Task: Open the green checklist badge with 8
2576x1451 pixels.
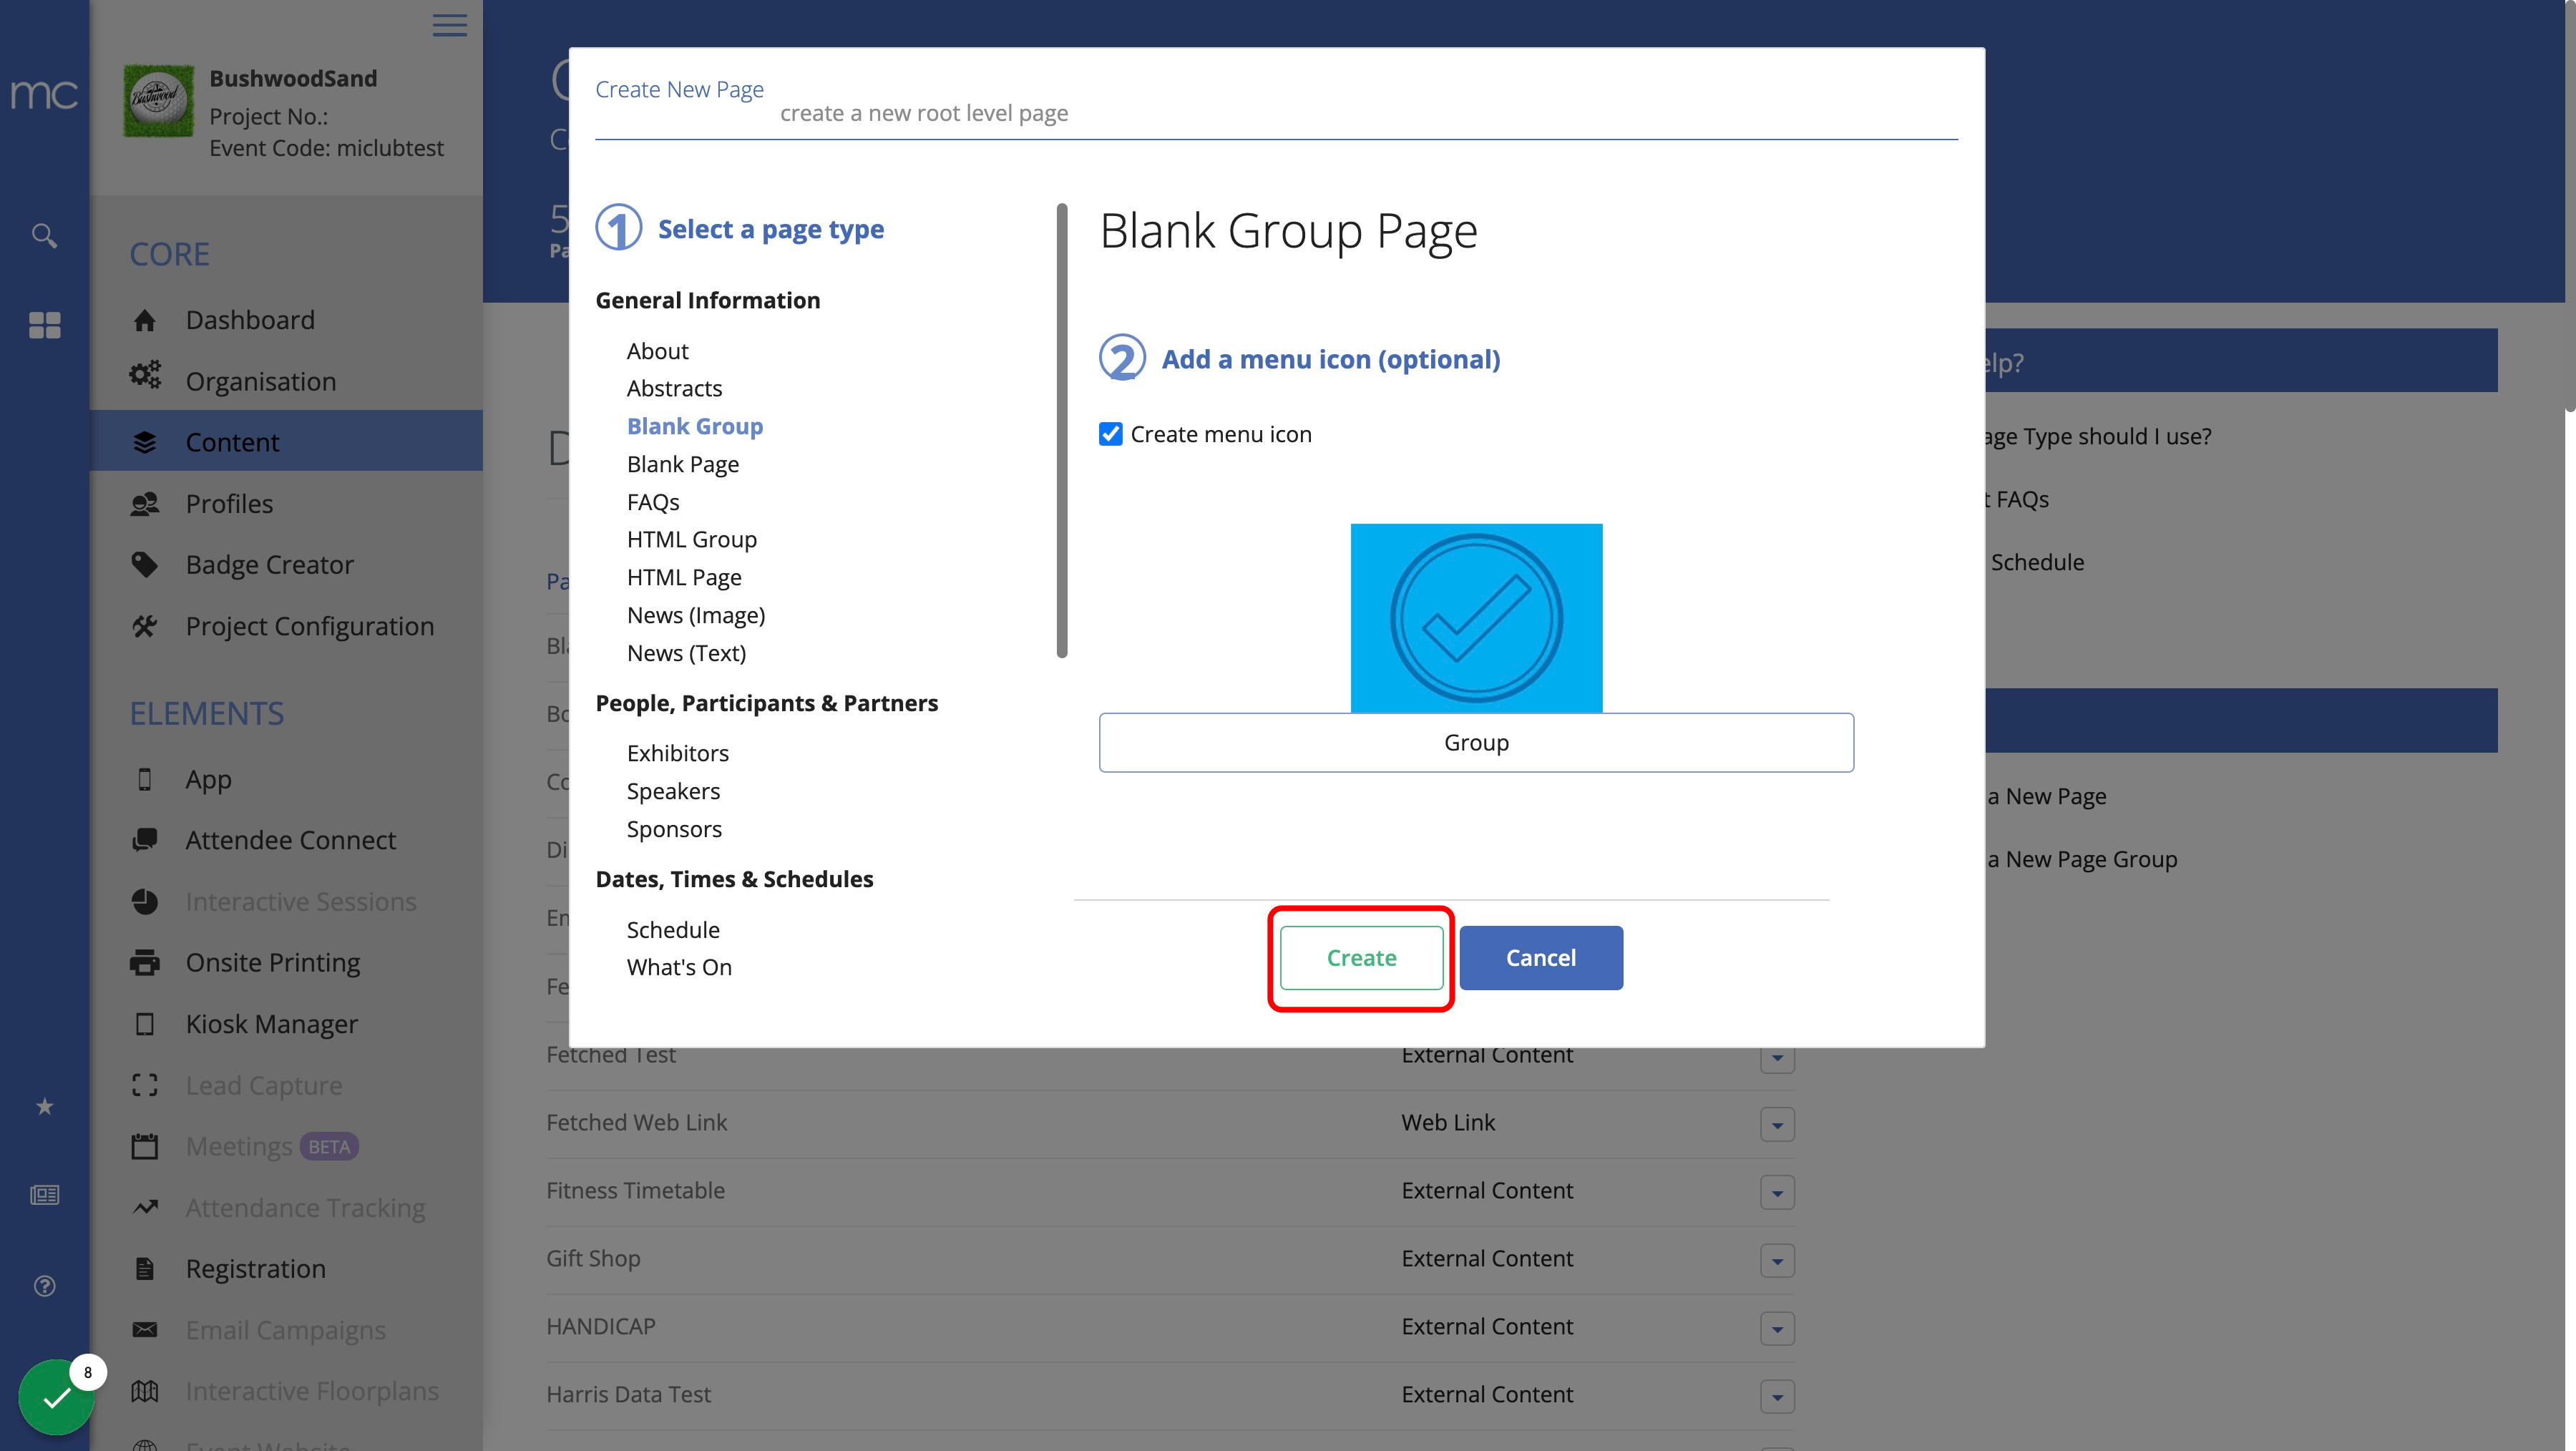Action: click(57, 1396)
